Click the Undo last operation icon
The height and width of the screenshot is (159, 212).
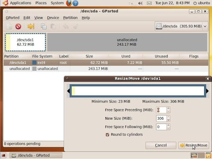tap(66, 26)
